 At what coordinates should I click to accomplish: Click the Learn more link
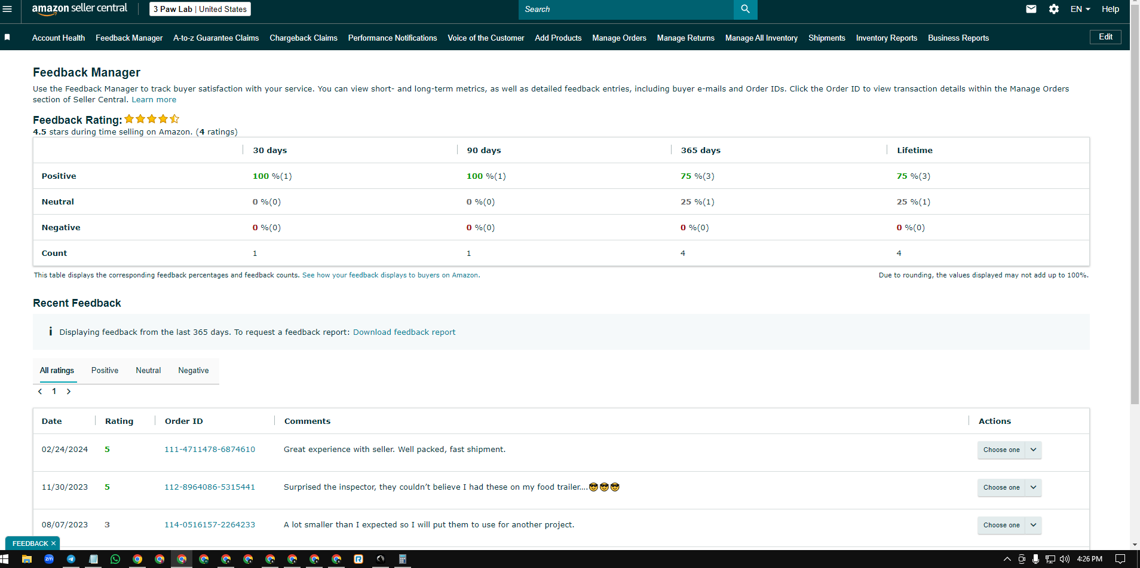click(154, 100)
